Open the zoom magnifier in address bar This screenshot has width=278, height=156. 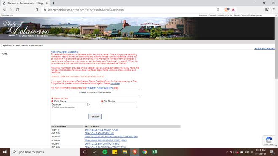pos(218,10)
